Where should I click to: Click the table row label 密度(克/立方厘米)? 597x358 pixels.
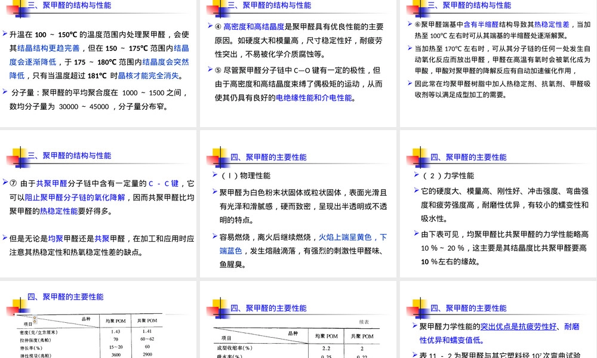(39, 332)
